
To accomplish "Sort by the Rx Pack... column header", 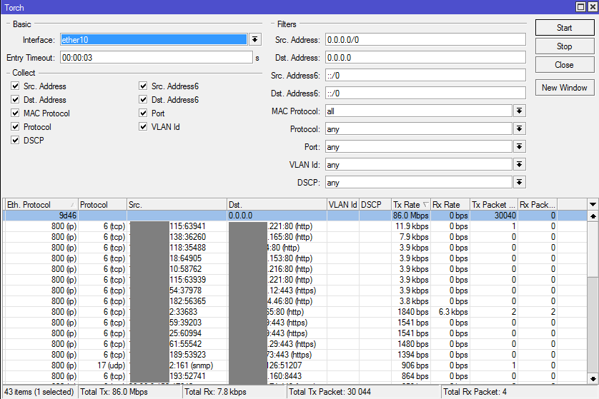I will pos(538,205).
